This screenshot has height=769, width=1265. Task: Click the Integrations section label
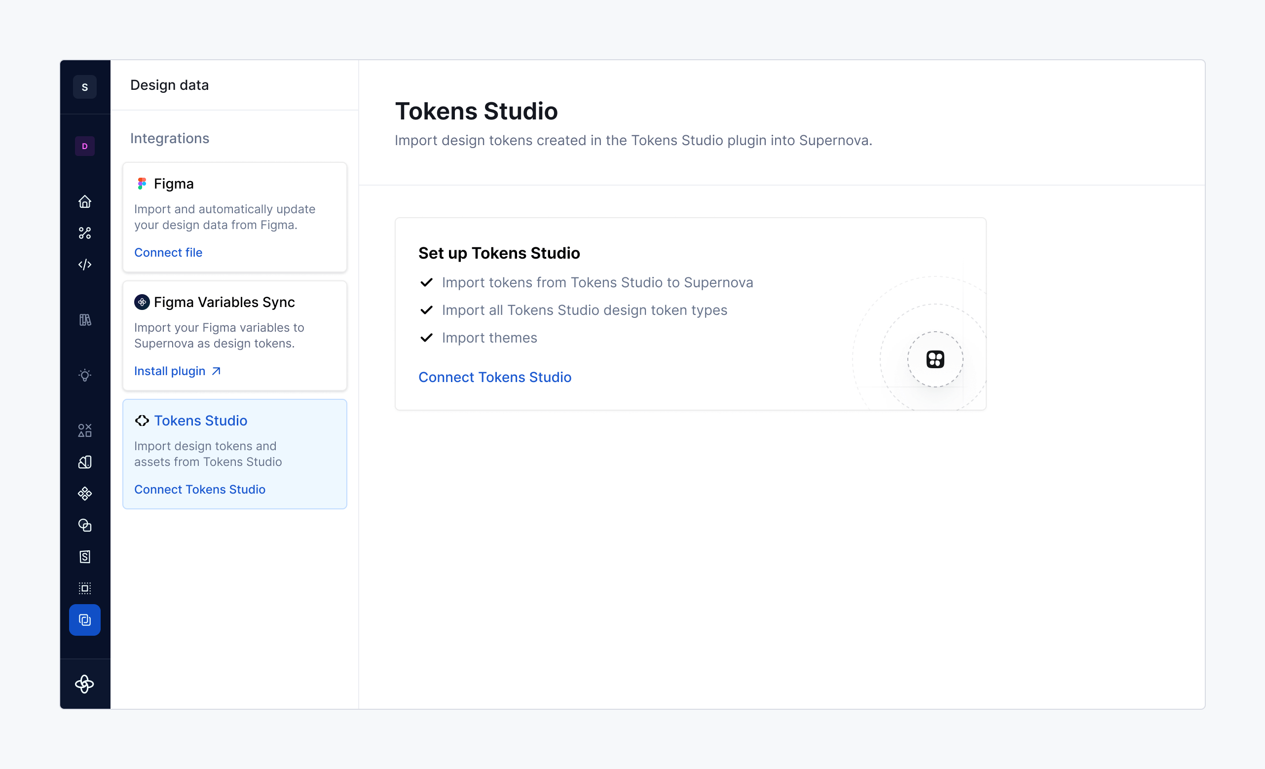(x=169, y=139)
